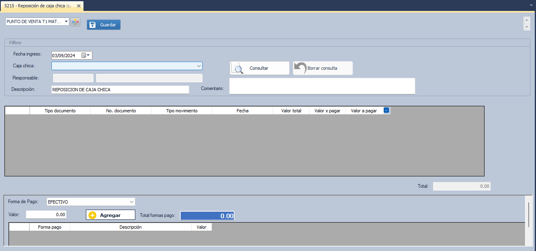Click the Descripción text field

pos(120,90)
